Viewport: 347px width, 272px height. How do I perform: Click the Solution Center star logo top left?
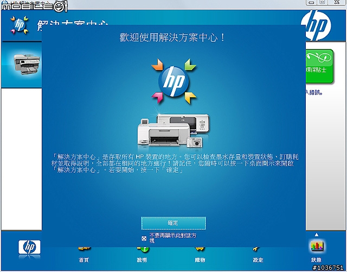(20, 24)
